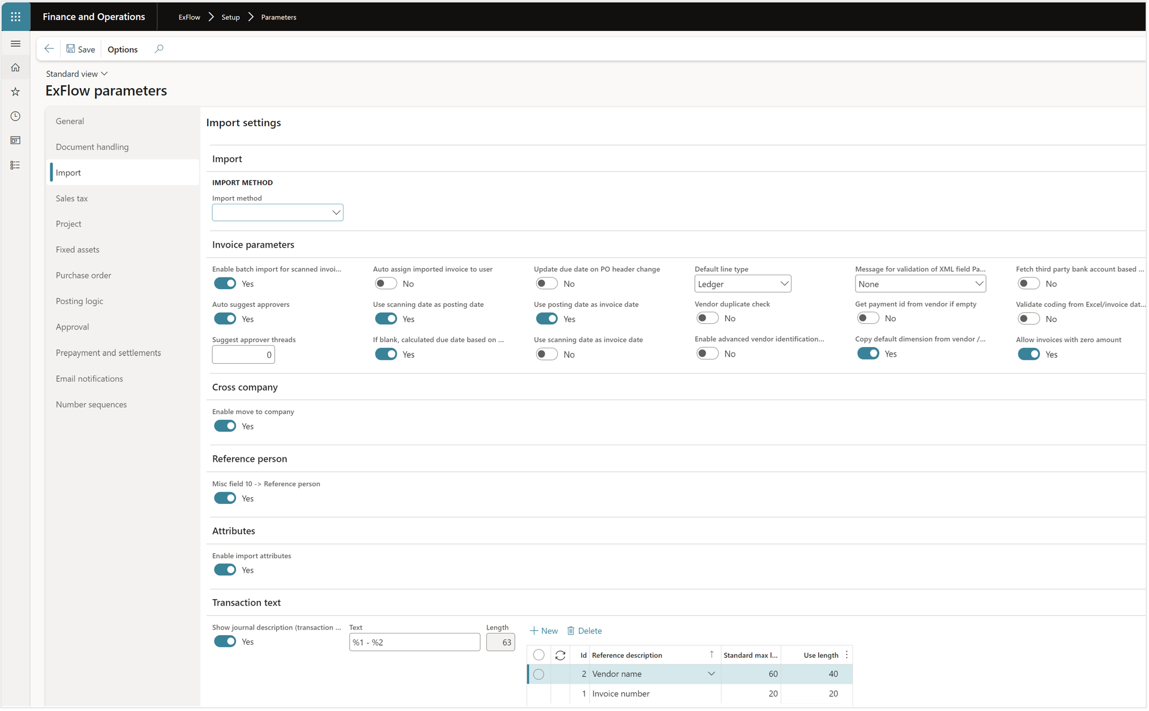
Task: Toggle Misc field 10 Reference person
Action: [225, 498]
